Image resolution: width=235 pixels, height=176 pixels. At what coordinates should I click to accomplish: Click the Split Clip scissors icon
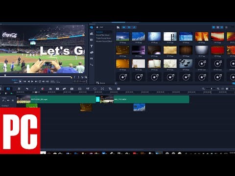click(x=82, y=77)
